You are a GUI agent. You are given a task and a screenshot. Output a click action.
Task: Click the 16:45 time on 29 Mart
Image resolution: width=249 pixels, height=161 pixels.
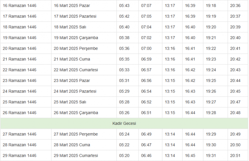(x=190, y=155)
